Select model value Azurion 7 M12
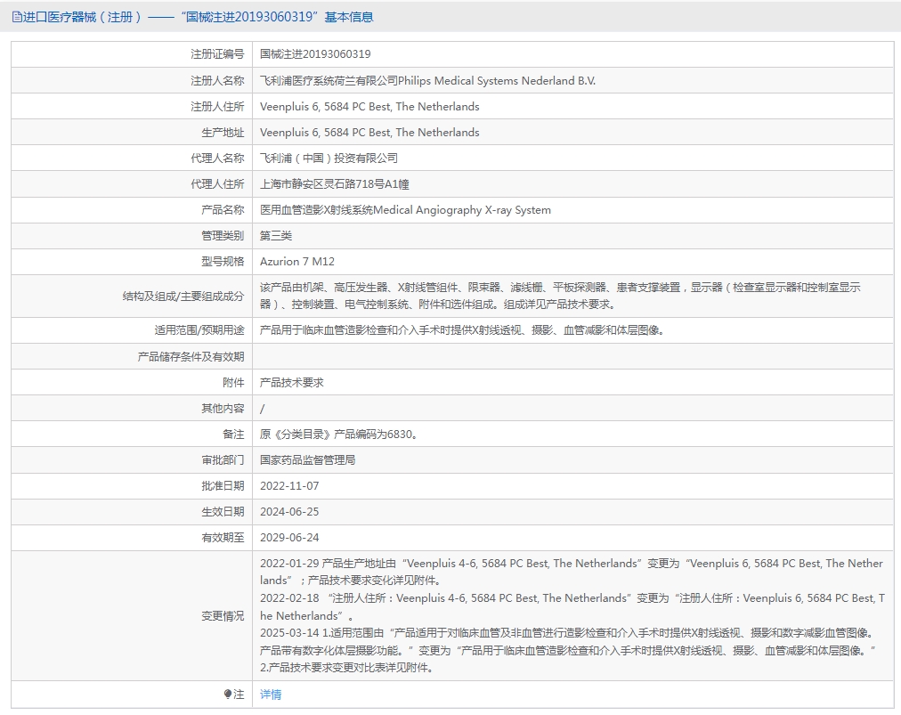901x715 pixels. click(x=297, y=262)
